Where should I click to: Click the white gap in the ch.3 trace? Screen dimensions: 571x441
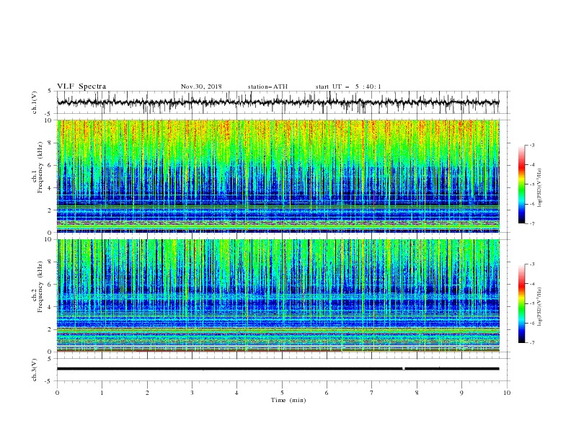[404, 369]
